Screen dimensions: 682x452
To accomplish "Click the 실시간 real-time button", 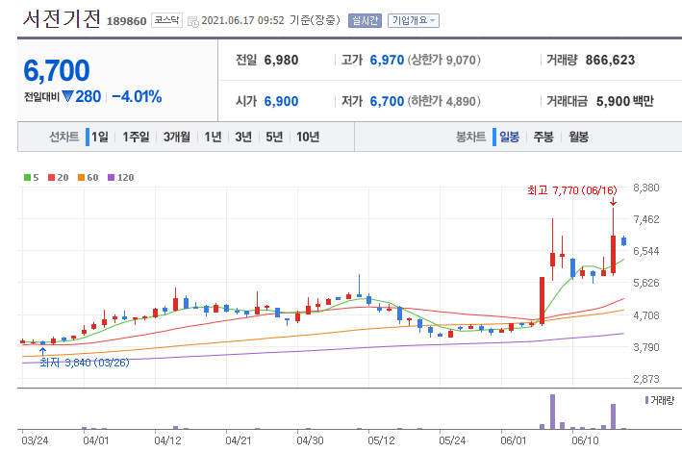I will [x=365, y=20].
